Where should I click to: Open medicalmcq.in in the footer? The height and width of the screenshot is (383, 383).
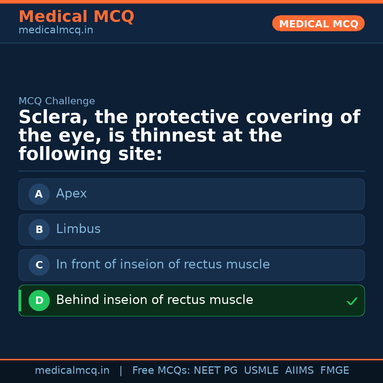point(72,370)
